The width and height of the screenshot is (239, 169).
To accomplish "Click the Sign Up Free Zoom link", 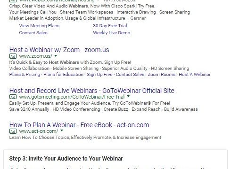I will 99,75.
